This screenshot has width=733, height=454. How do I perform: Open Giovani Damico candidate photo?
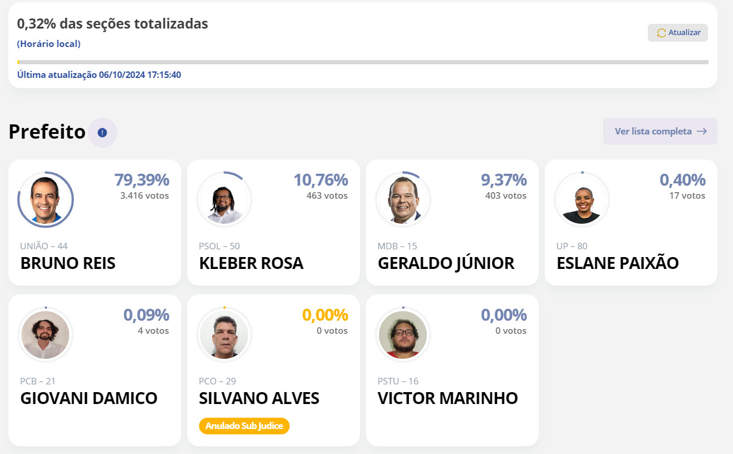[45, 334]
